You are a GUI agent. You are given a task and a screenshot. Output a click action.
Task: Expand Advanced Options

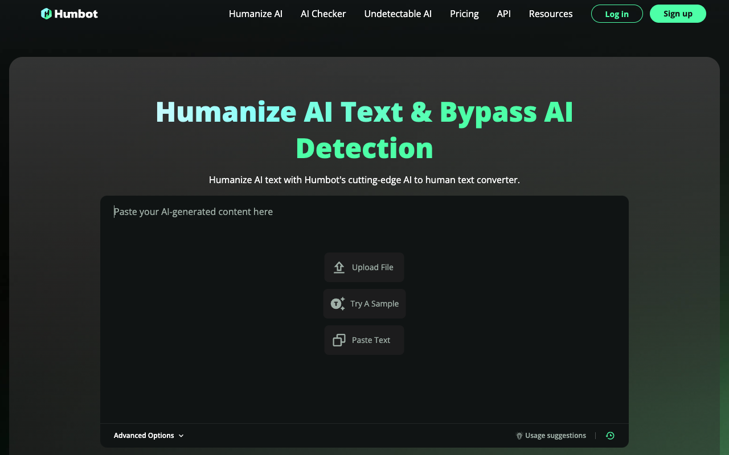149,436
